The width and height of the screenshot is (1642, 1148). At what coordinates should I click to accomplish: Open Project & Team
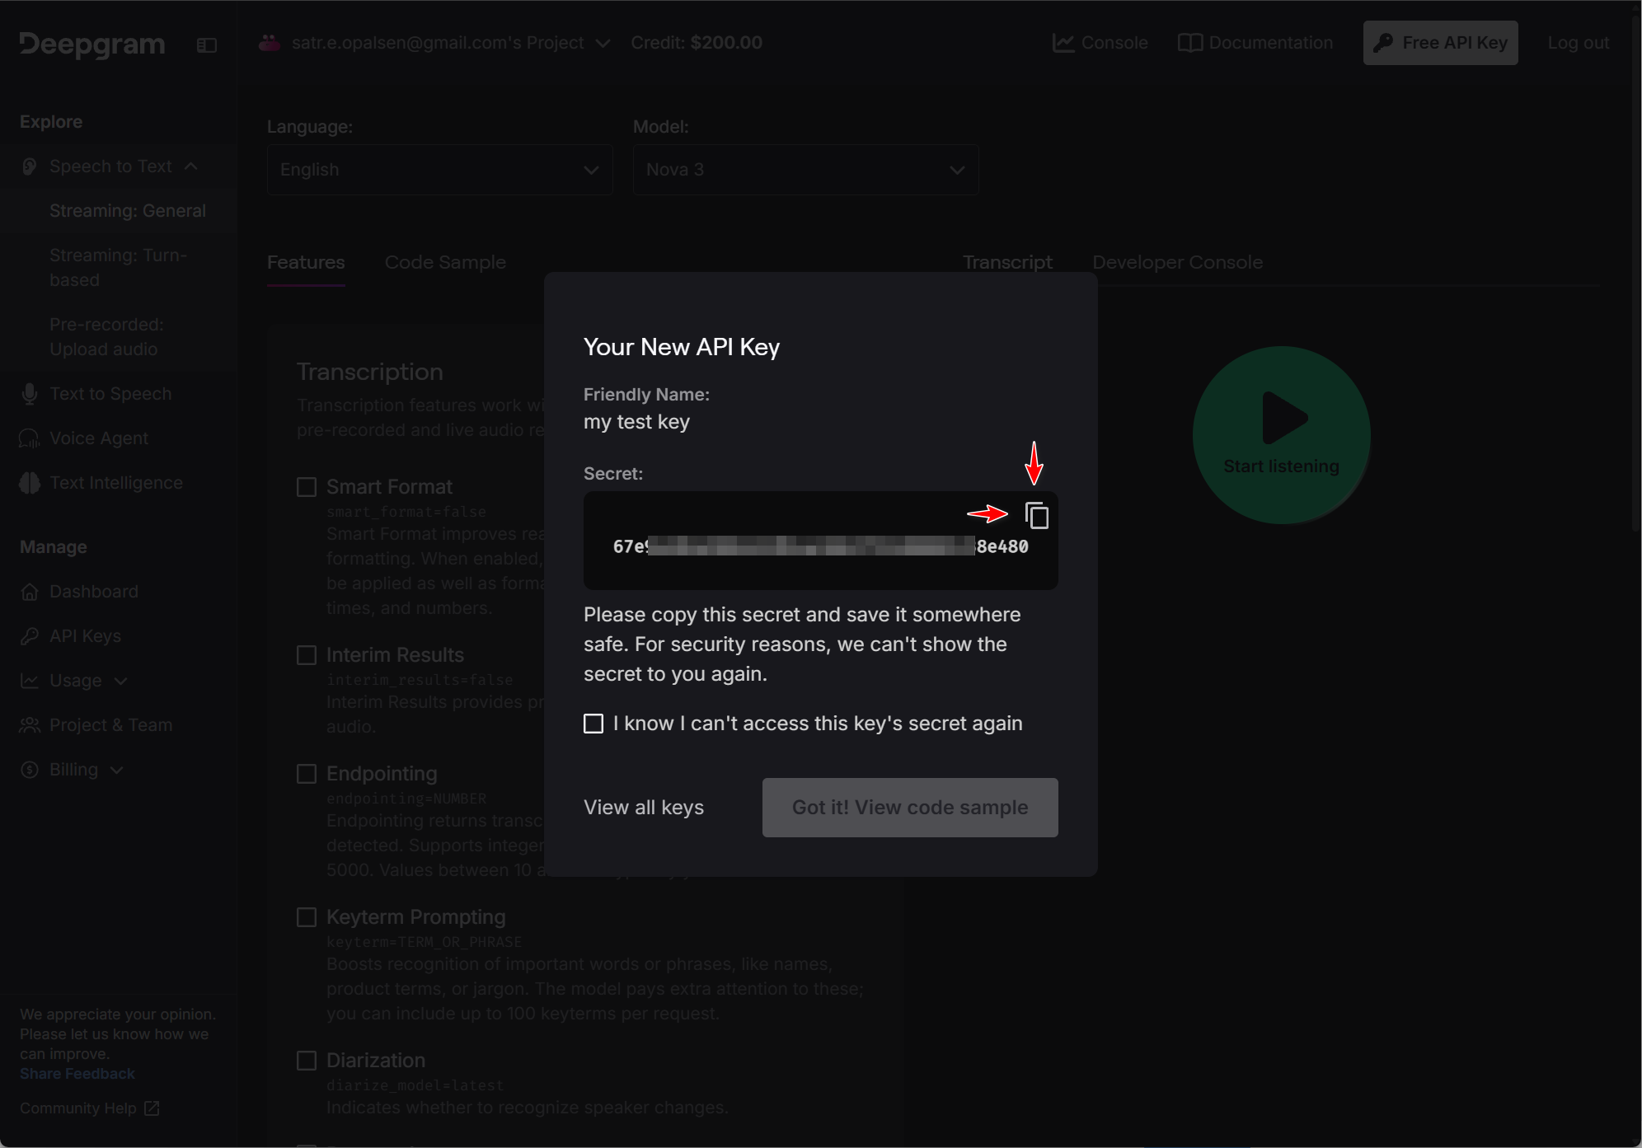coord(96,725)
